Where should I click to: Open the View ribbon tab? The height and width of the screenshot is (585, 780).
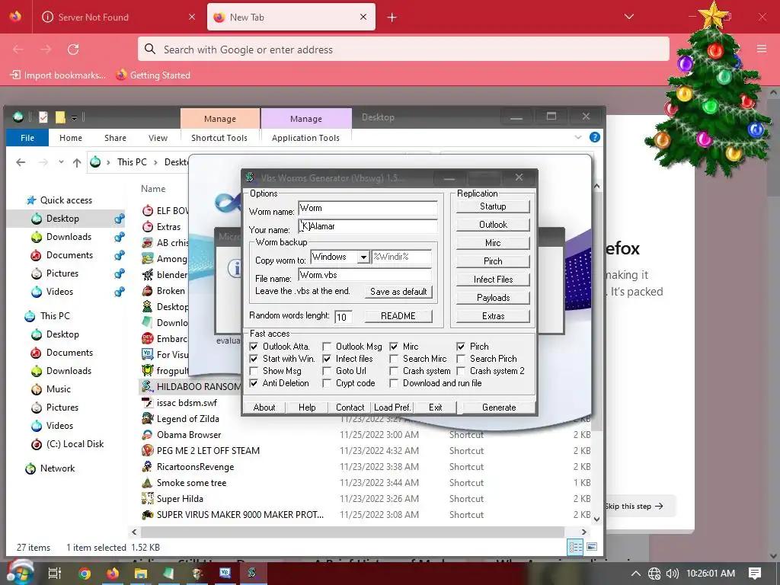(x=158, y=138)
